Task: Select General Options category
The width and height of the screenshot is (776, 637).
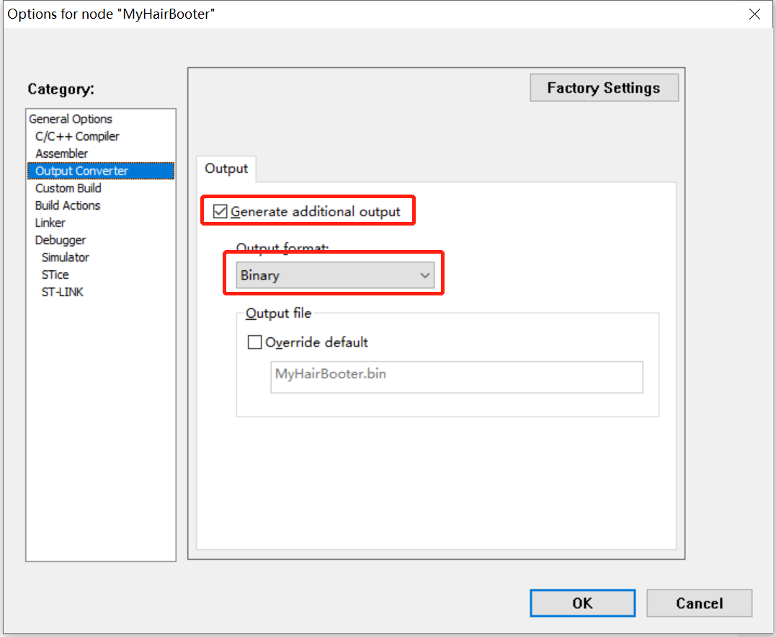Action: pos(71,119)
